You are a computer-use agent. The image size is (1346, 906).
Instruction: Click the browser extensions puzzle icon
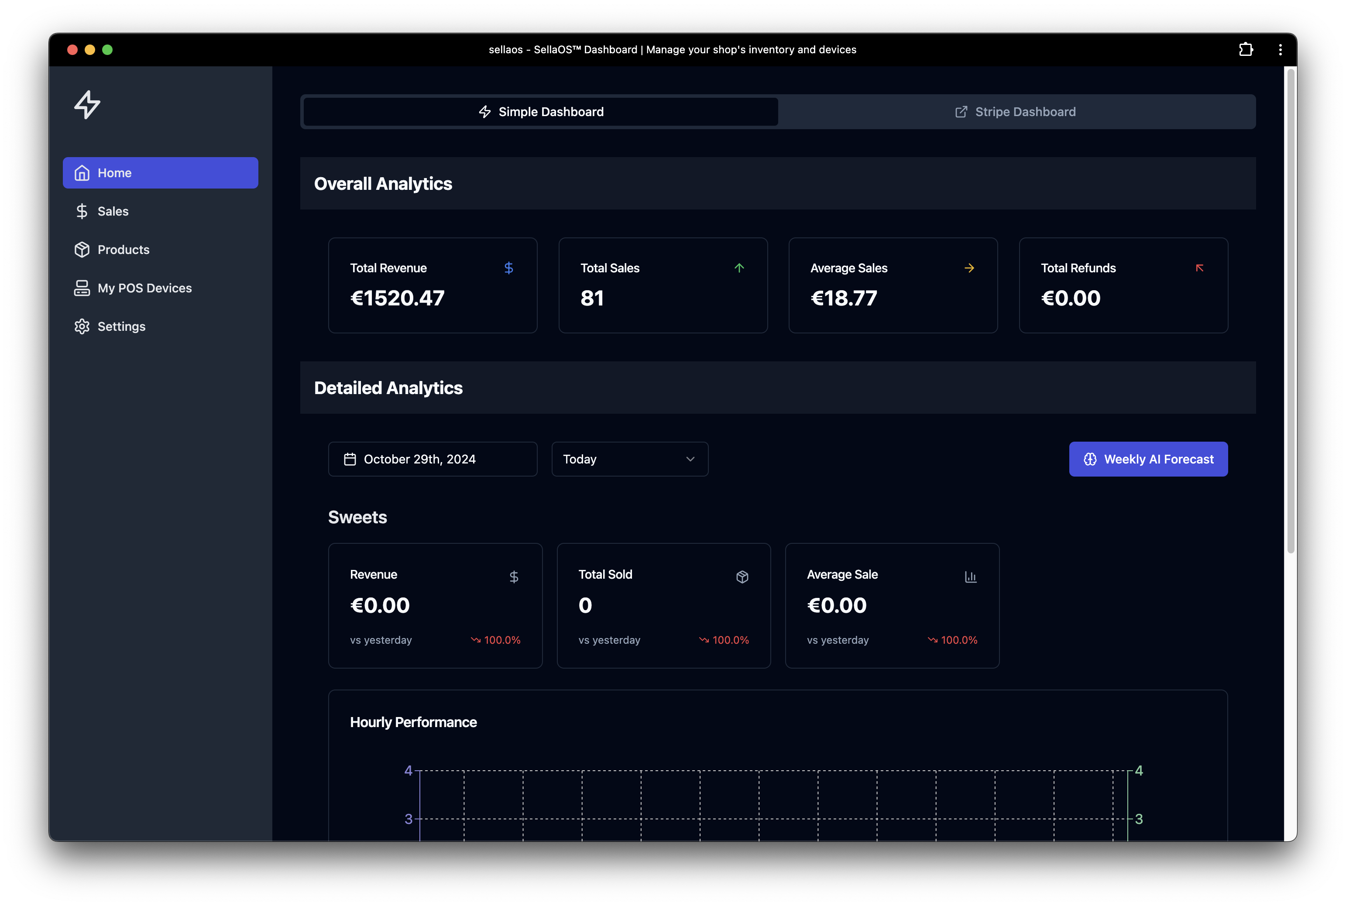click(1246, 50)
